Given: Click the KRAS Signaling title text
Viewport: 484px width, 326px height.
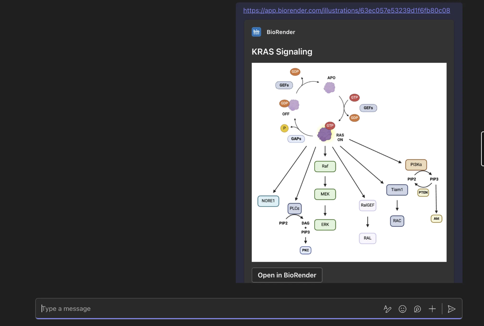Looking at the screenshot, I should (x=282, y=52).
